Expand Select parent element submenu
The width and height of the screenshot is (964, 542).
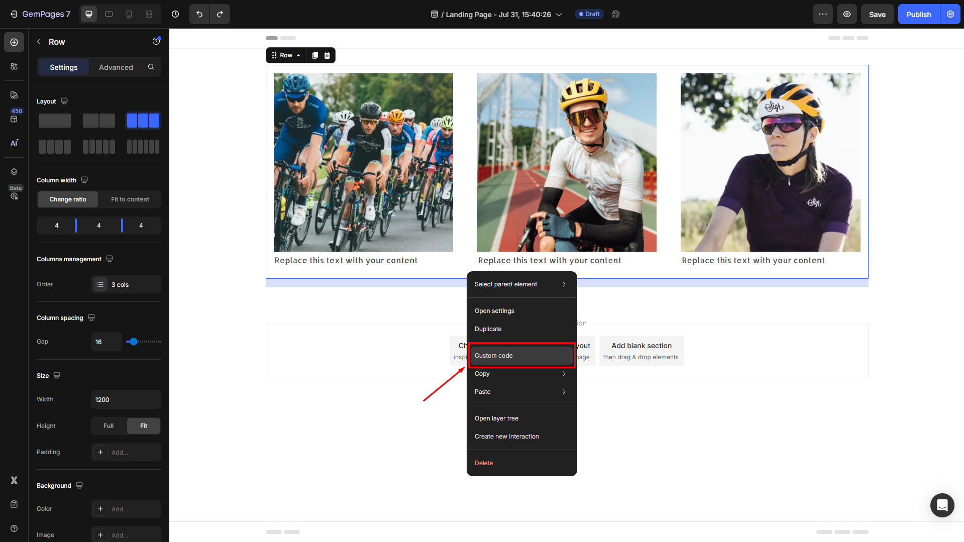coord(521,284)
